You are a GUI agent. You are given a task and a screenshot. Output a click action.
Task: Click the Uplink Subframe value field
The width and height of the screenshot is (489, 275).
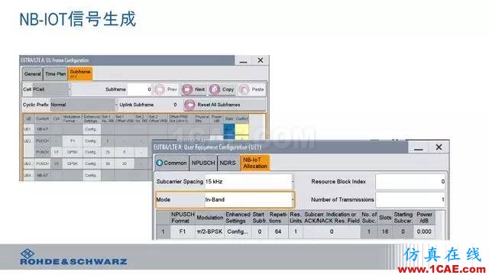(168, 105)
